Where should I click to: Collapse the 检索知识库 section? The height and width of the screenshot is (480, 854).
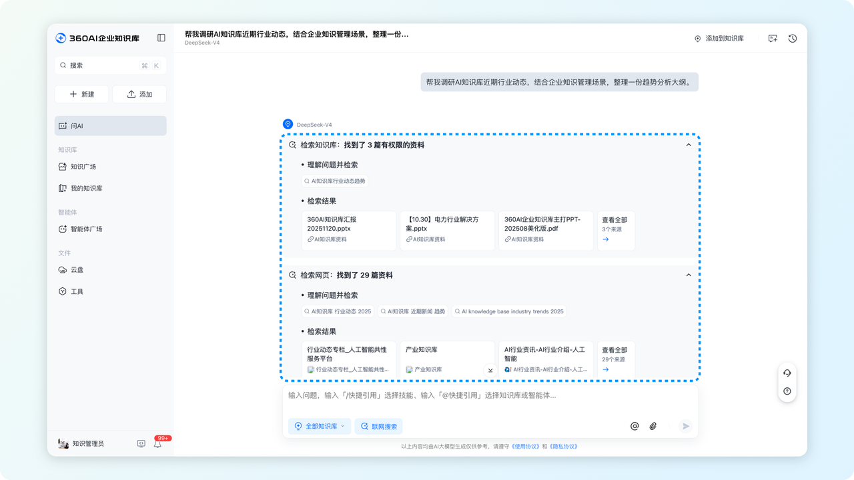689,145
